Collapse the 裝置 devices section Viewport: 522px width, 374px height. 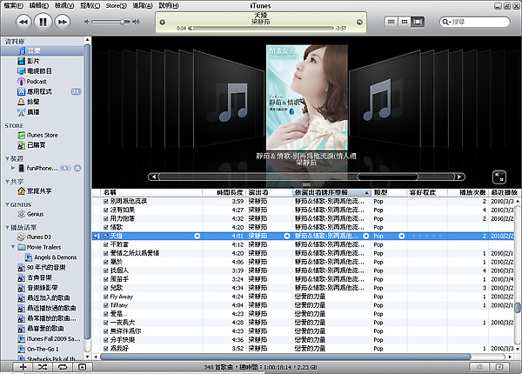[x=7, y=158]
